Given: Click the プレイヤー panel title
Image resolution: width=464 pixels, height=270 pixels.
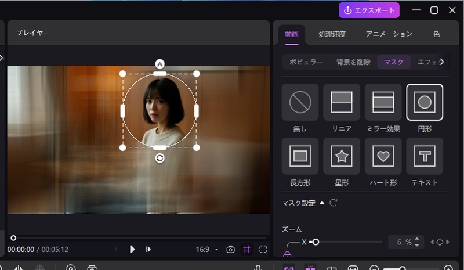Looking at the screenshot, I should pos(33,33).
